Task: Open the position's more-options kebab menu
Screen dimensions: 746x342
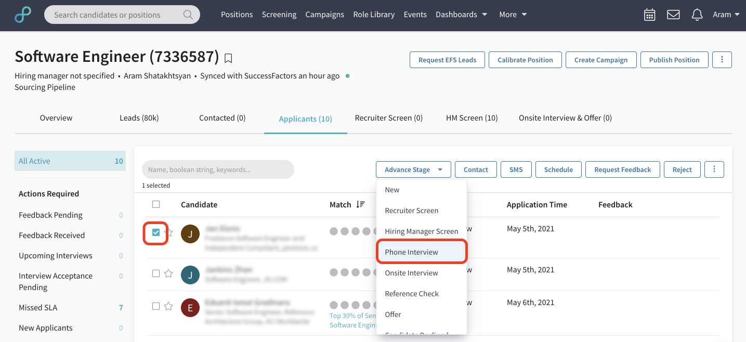Action: tap(722, 60)
